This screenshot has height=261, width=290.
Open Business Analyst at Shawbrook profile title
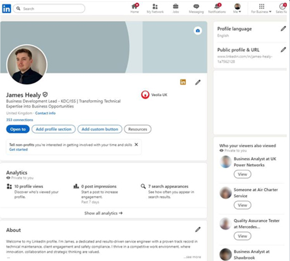click(x=252, y=255)
